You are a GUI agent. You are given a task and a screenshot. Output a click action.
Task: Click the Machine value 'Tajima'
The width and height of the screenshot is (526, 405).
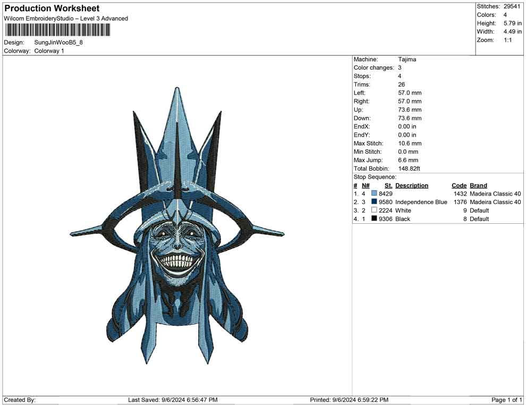click(x=407, y=59)
